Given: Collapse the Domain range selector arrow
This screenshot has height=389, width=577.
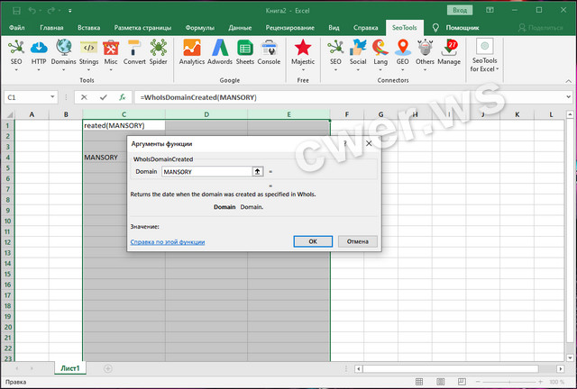Looking at the screenshot, I should tap(257, 171).
